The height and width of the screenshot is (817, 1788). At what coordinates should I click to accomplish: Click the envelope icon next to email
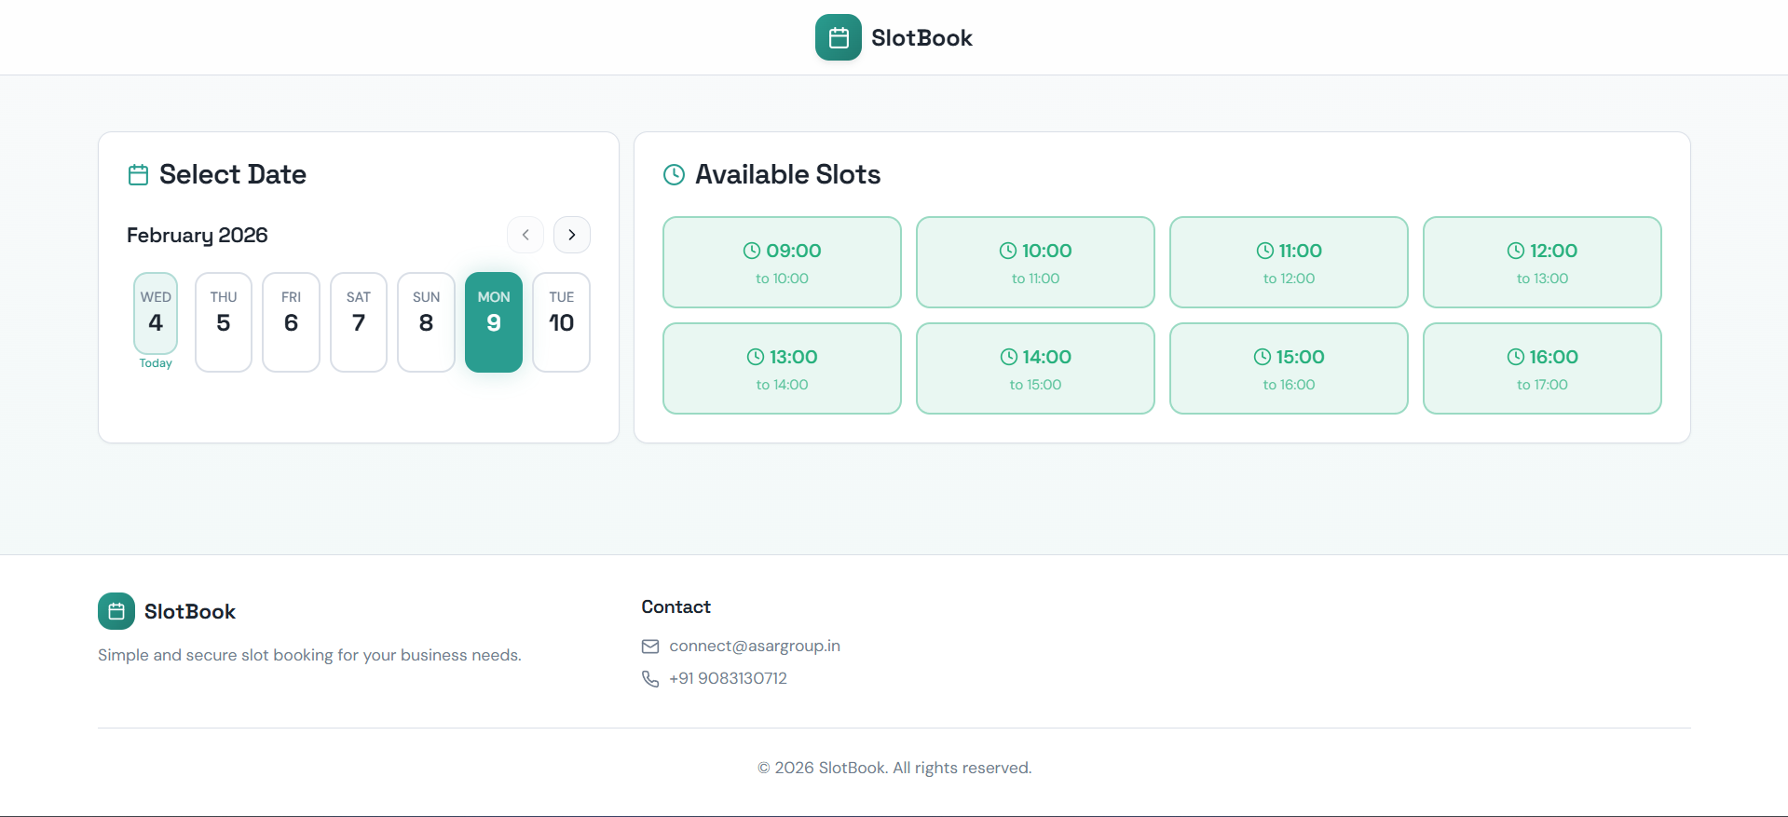pyautogui.click(x=650, y=647)
